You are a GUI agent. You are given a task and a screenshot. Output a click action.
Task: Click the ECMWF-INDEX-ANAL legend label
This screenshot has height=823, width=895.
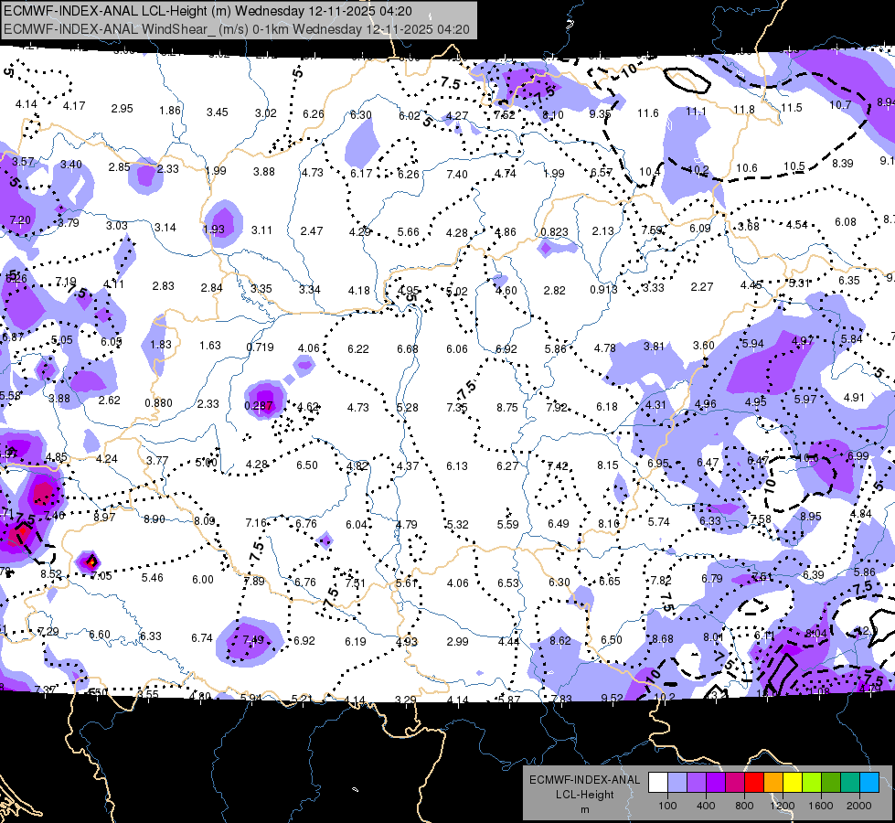click(585, 780)
